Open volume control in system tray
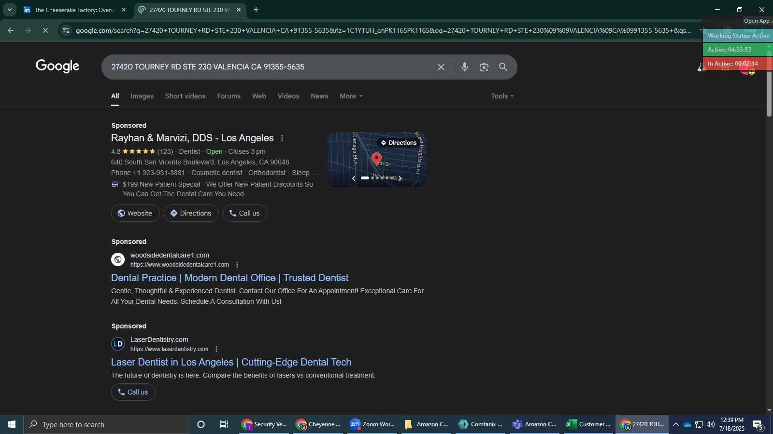773x434 pixels. click(711, 424)
